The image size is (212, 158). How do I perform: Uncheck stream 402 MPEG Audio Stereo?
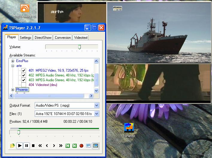point(24,75)
